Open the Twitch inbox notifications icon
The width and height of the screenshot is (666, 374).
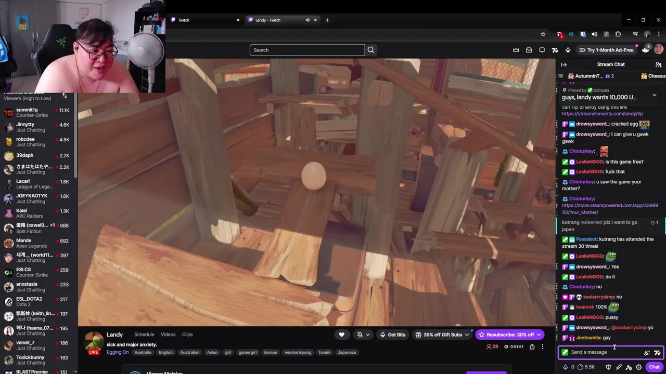[529, 50]
